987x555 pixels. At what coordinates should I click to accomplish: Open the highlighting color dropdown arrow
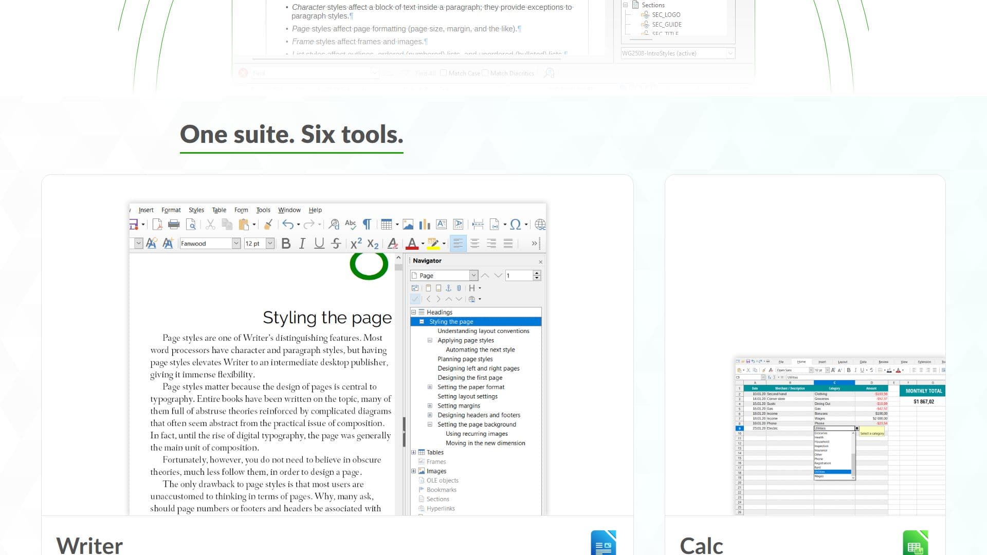tap(444, 244)
